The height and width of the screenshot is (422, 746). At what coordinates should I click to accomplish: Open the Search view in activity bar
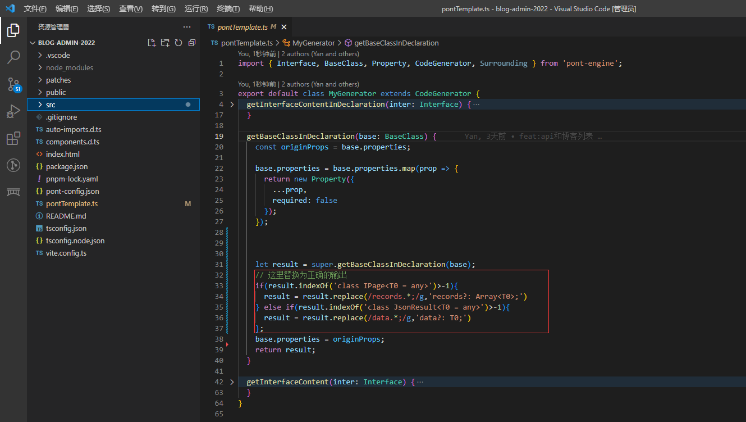[13, 57]
